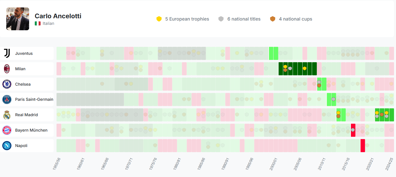Click the Napoli club crest
This screenshot has width=396, height=177.
(7, 146)
